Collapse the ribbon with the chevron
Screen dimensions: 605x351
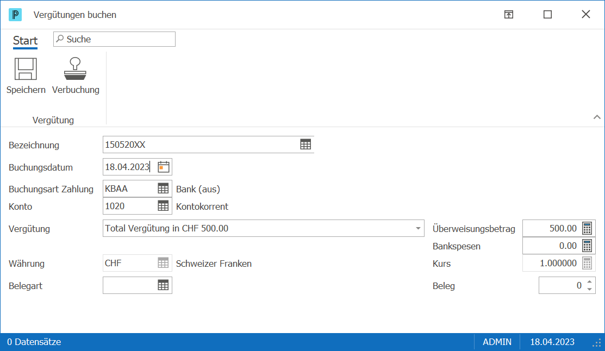(x=597, y=117)
